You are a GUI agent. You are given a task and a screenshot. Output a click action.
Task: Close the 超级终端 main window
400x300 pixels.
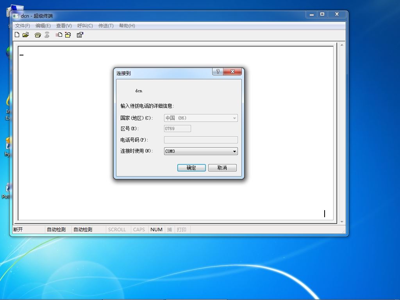tap(337, 14)
